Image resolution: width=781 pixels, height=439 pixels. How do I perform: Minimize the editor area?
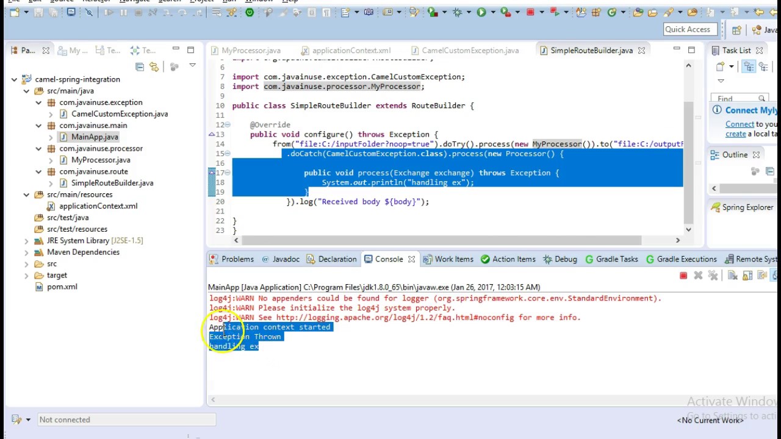(x=677, y=49)
